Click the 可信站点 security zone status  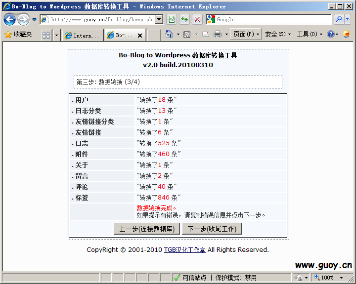194,278
